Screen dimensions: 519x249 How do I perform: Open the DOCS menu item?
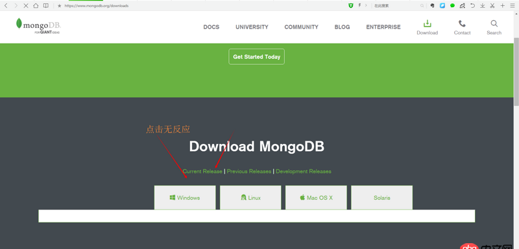point(211,27)
